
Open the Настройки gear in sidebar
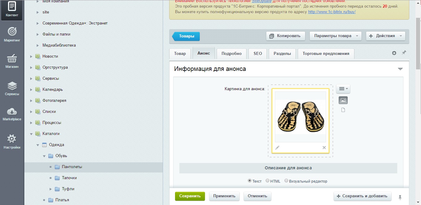12,141
